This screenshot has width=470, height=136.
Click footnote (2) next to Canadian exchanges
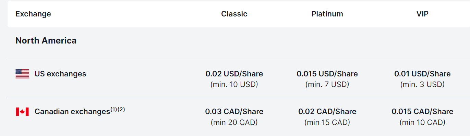click(x=121, y=110)
